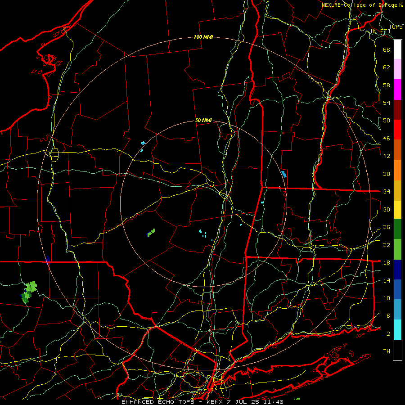The image size is (405, 405).
Task: Click the navy legend swatch below 18
Action: click(x=397, y=270)
